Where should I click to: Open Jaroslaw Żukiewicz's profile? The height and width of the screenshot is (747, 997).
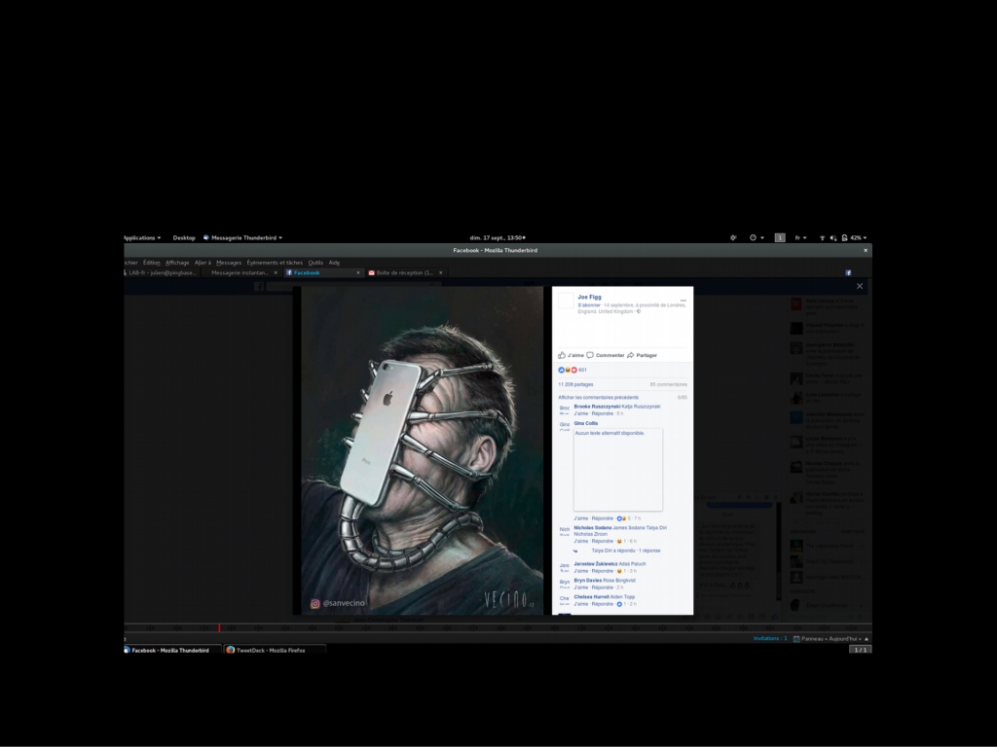point(595,563)
